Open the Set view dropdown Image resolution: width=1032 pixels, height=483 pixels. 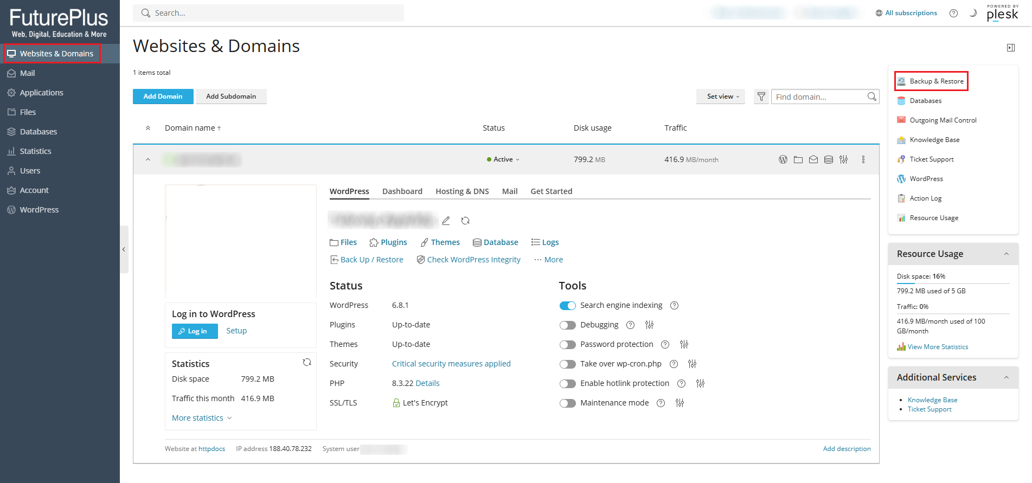click(721, 96)
